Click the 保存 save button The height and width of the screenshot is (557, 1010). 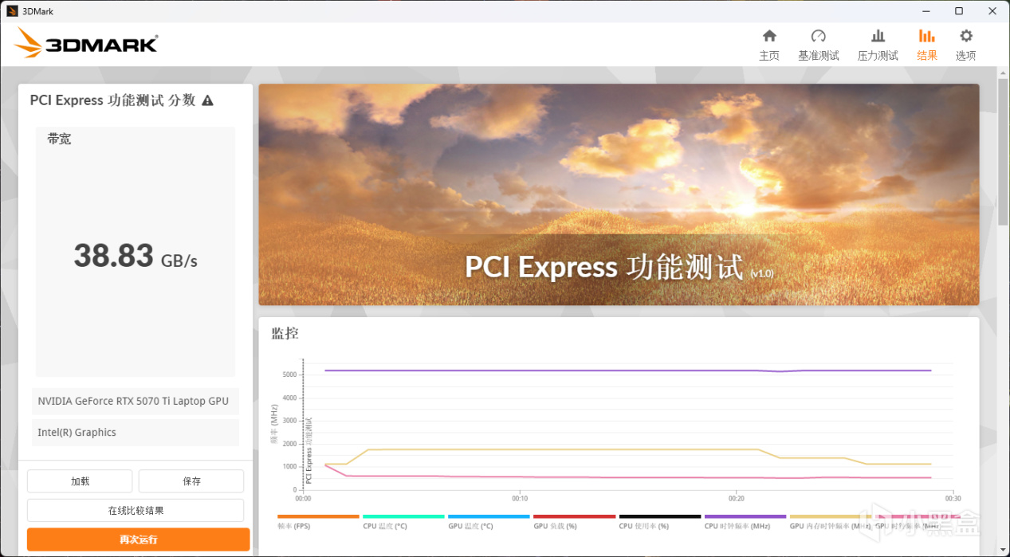tap(191, 481)
